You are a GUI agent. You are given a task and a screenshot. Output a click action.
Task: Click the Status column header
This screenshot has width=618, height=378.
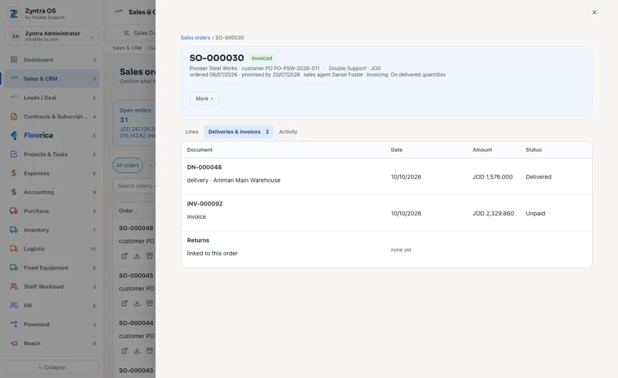click(x=534, y=150)
